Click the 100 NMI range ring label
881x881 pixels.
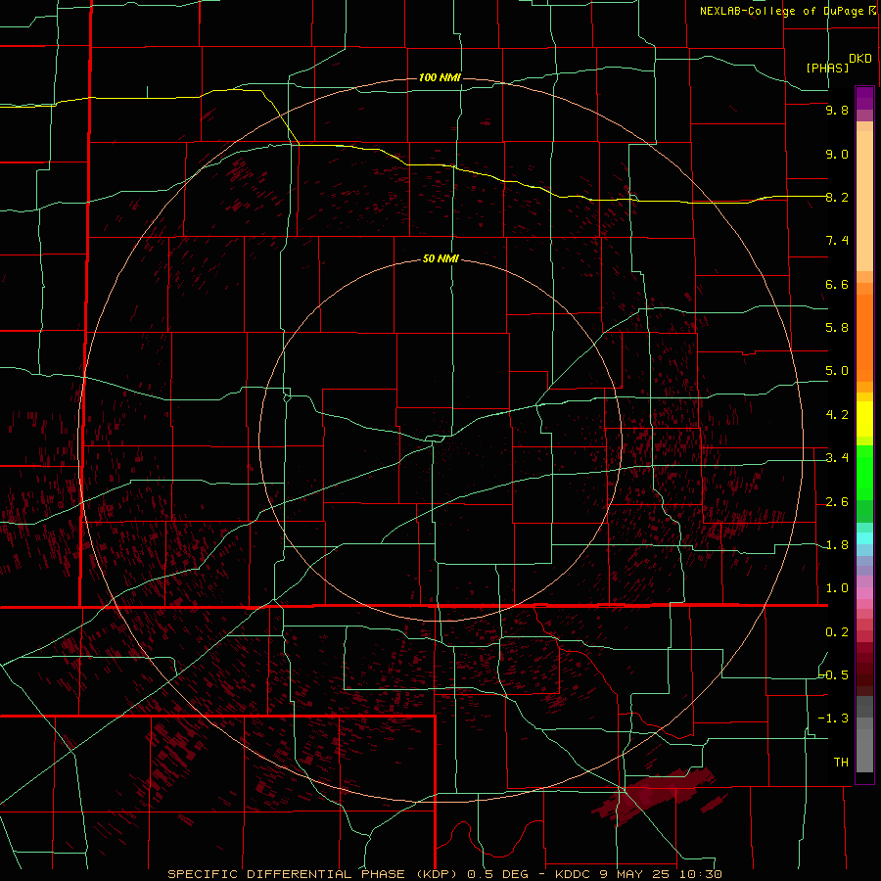(440, 77)
